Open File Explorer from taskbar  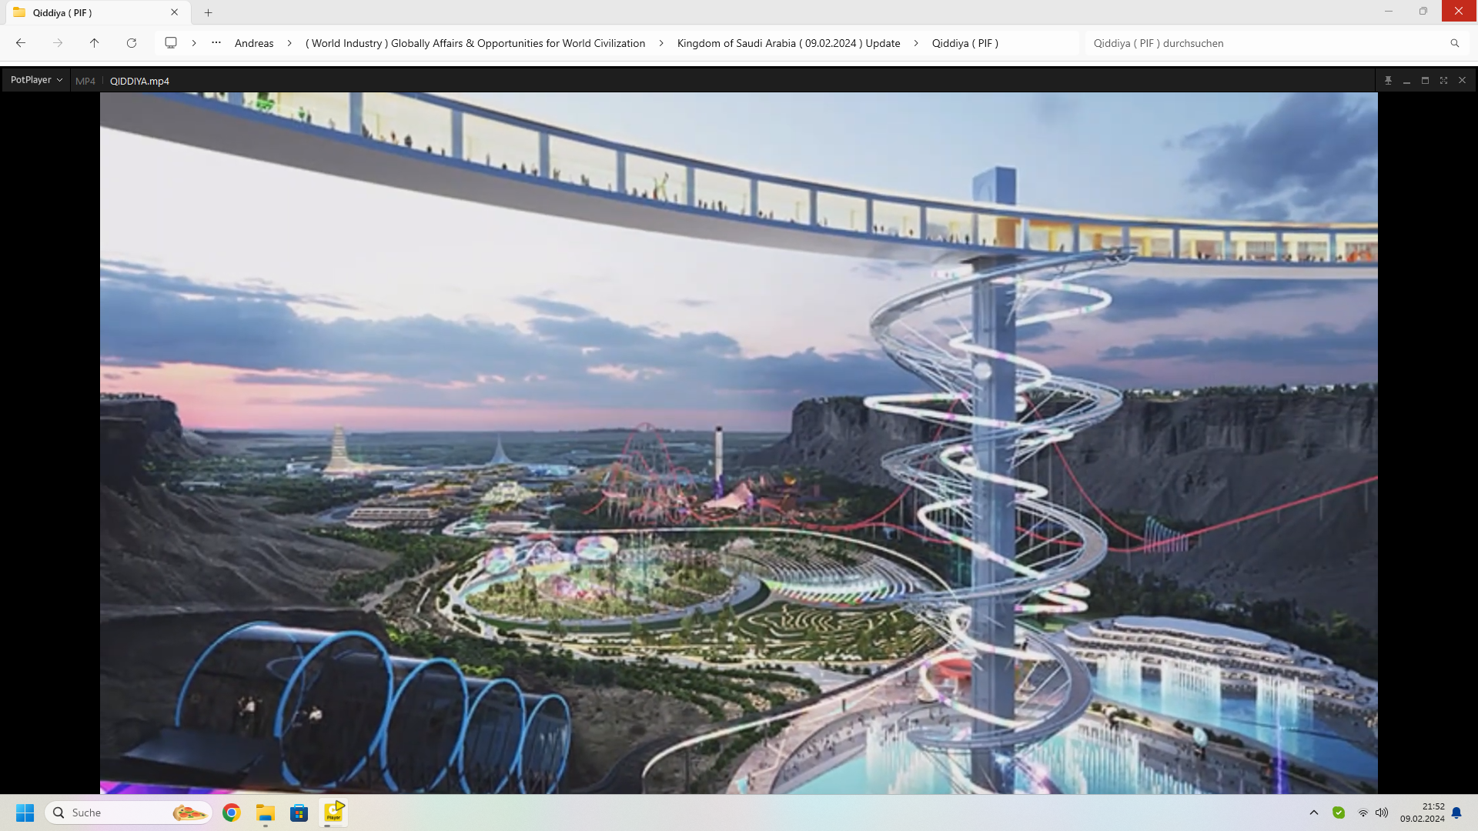[x=266, y=813]
